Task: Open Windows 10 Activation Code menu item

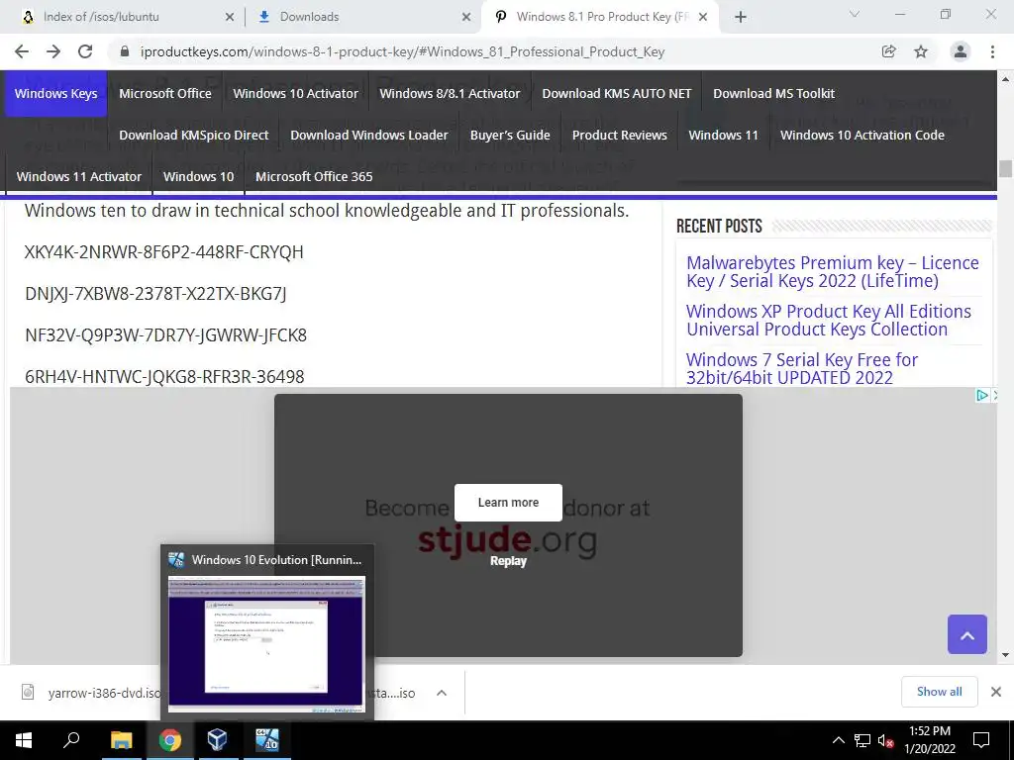Action: pos(862,135)
